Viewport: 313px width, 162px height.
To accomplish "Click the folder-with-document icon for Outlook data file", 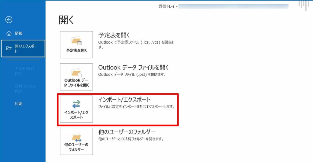I will tap(76, 73).
